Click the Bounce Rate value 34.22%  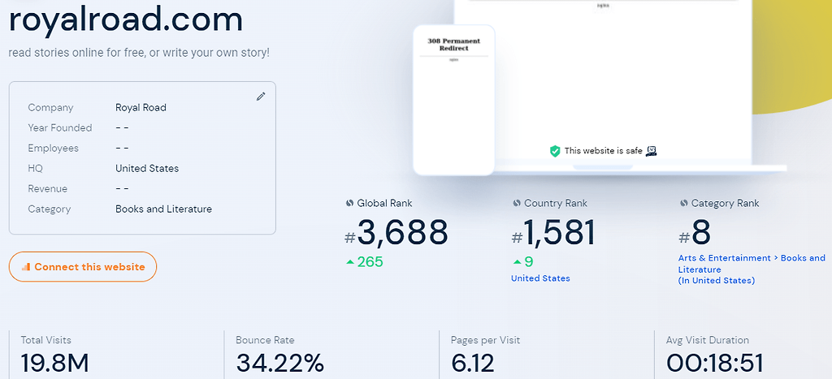(279, 364)
